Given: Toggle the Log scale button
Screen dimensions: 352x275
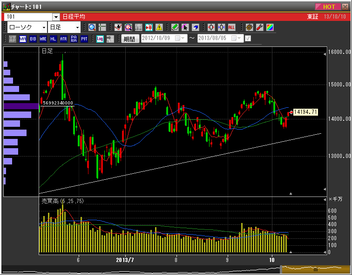Looking at the screenshot, I should point(100,39).
